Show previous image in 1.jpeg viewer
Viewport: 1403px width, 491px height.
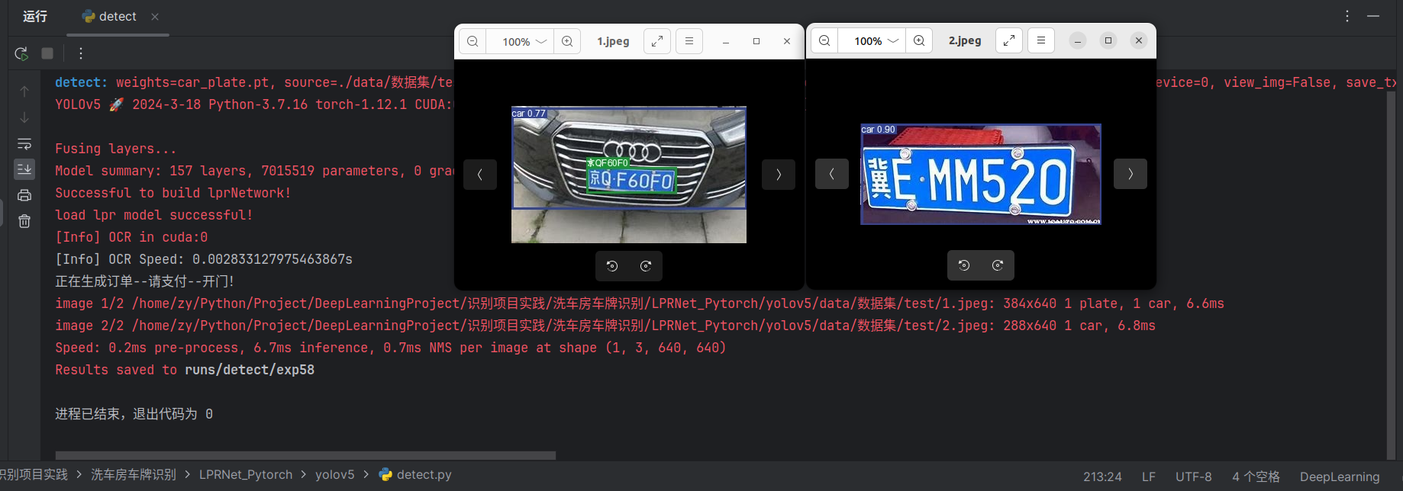pos(480,175)
